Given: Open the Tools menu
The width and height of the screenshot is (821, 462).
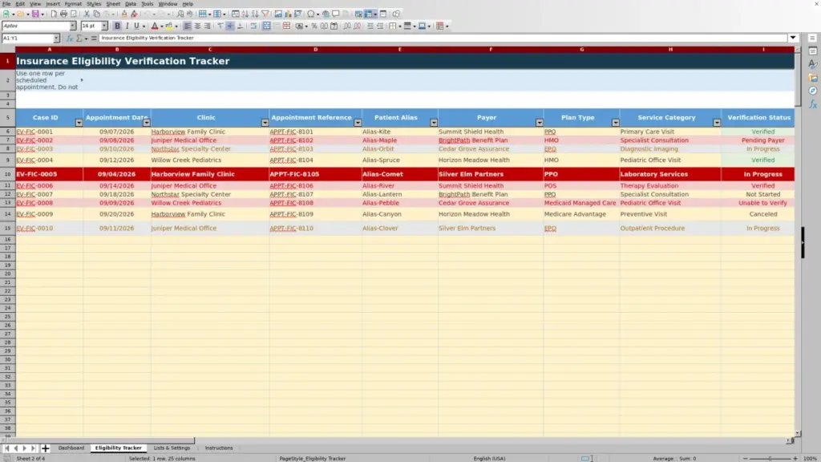Looking at the screenshot, I should point(148,4).
